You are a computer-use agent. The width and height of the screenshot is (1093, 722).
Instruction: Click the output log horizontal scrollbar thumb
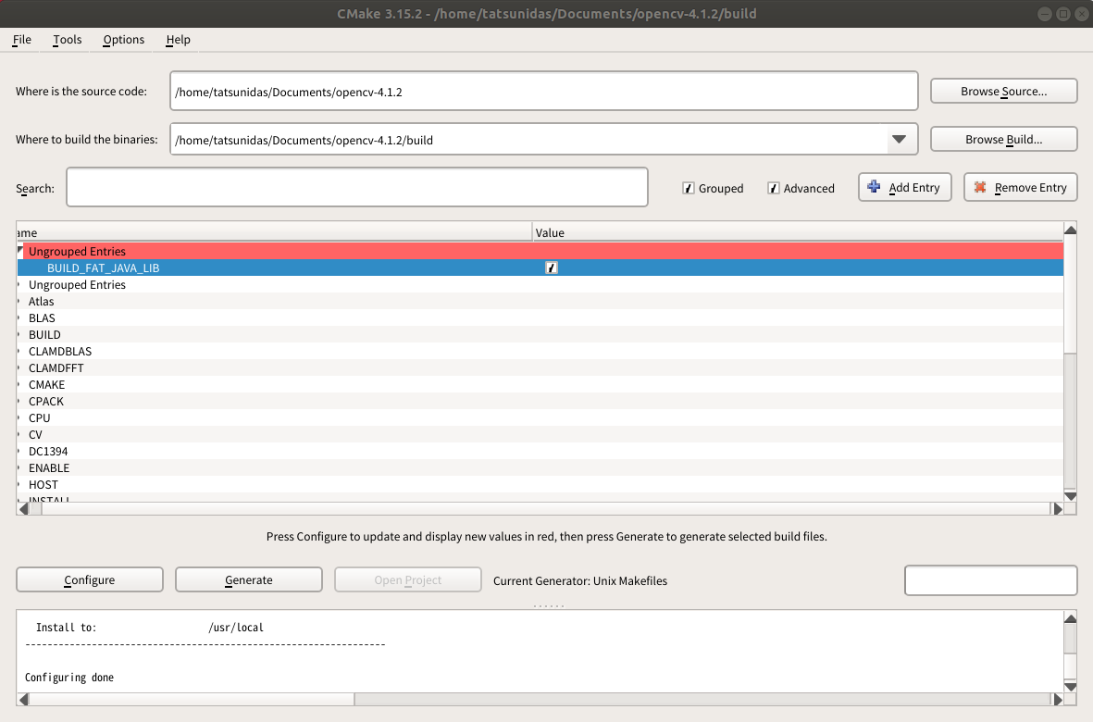pyautogui.click(x=192, y=699)
